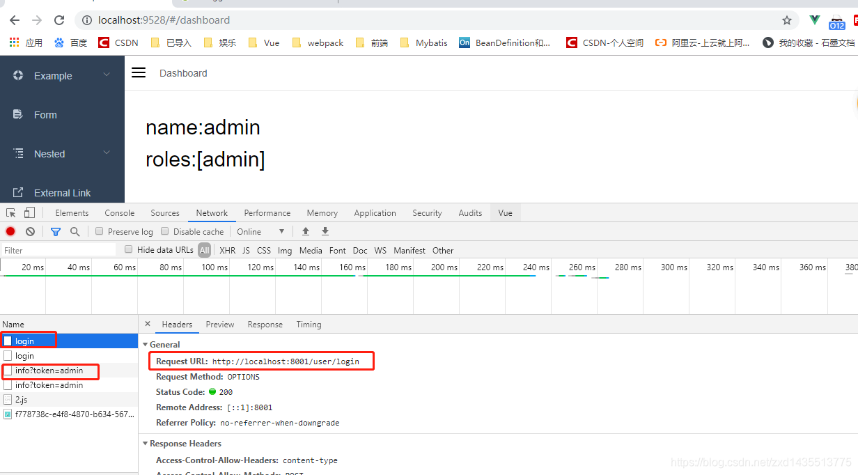Filter requests by WS type
The height and width of the screenshot is (475, 858).
[380, 250]
